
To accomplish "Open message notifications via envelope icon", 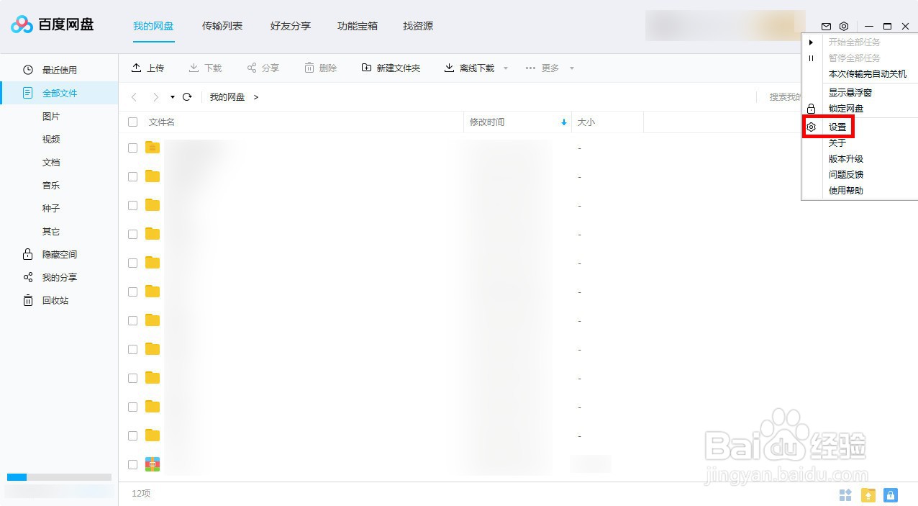I will pos(826,26).
